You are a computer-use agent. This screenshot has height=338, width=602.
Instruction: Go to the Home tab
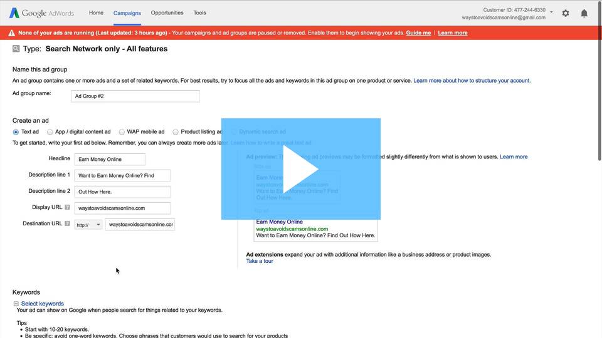96,13
